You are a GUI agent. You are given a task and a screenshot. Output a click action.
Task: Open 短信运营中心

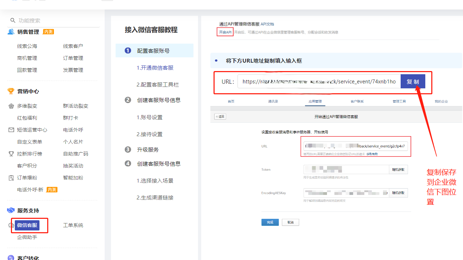click(x=32, y=130)
